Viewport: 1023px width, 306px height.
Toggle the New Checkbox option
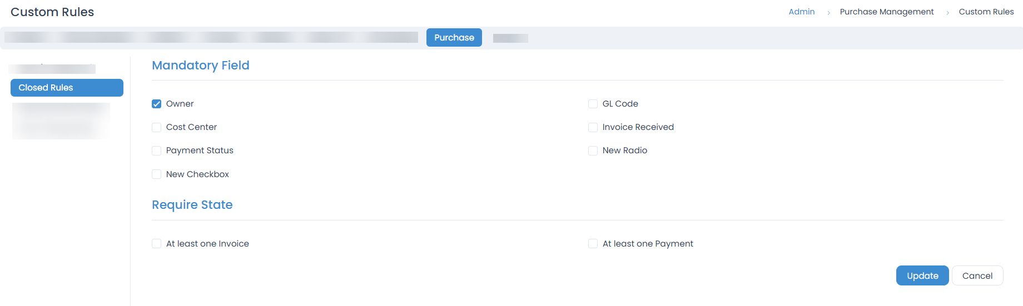[x=157, y=174]
